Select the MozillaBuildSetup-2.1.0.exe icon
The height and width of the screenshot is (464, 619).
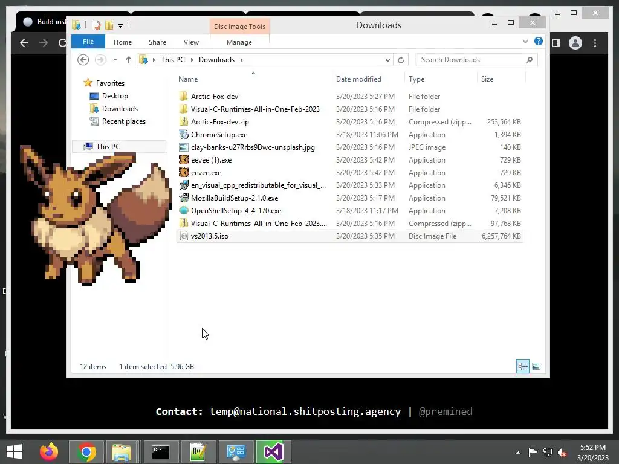[x=183, y=198]
